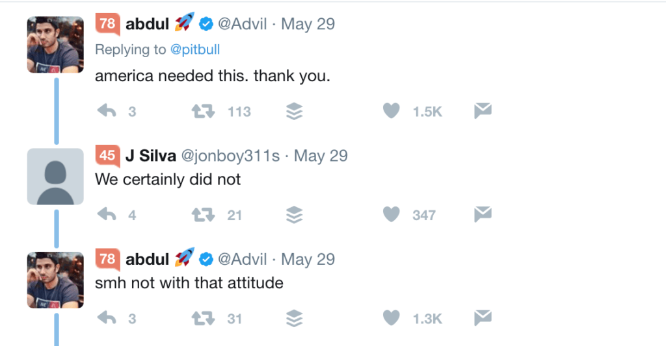This screenshot has height=346, width=666.
Task: Click the @Advil handle in first tweet
Action: 242,25
